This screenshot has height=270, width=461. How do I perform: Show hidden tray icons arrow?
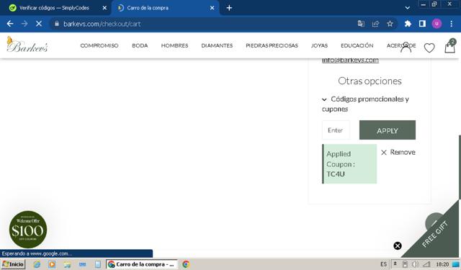[x=395, y=264]
